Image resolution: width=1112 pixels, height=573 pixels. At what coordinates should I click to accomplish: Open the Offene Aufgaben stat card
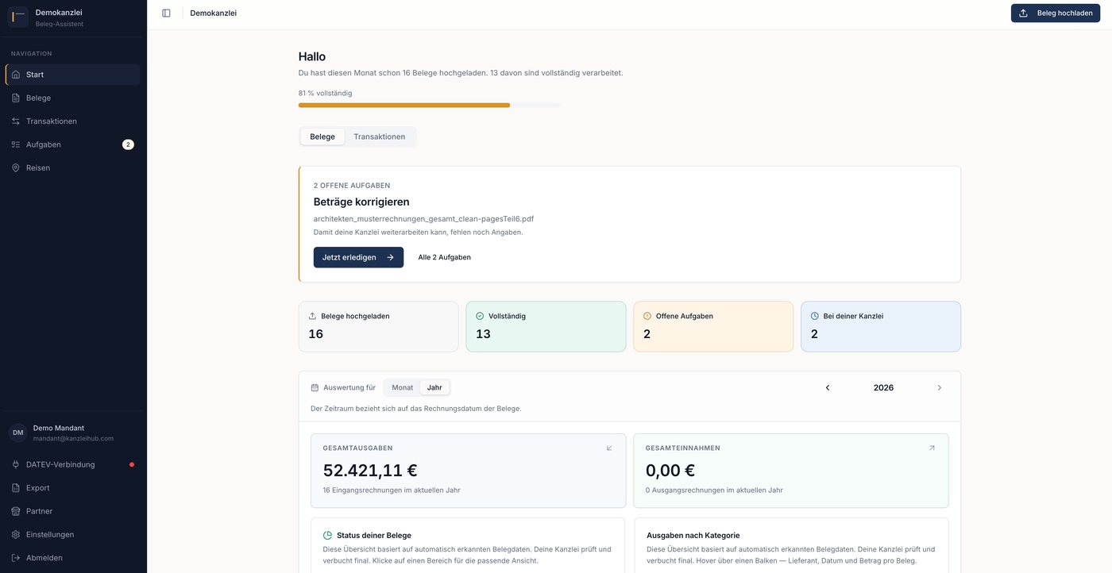click(x=713, y=326)
